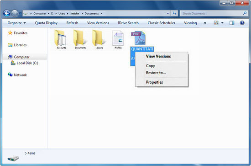This screenshot has height=166, width=251.
Task: Toggle the preview pane icon
Action: click(x=232, y=23)
